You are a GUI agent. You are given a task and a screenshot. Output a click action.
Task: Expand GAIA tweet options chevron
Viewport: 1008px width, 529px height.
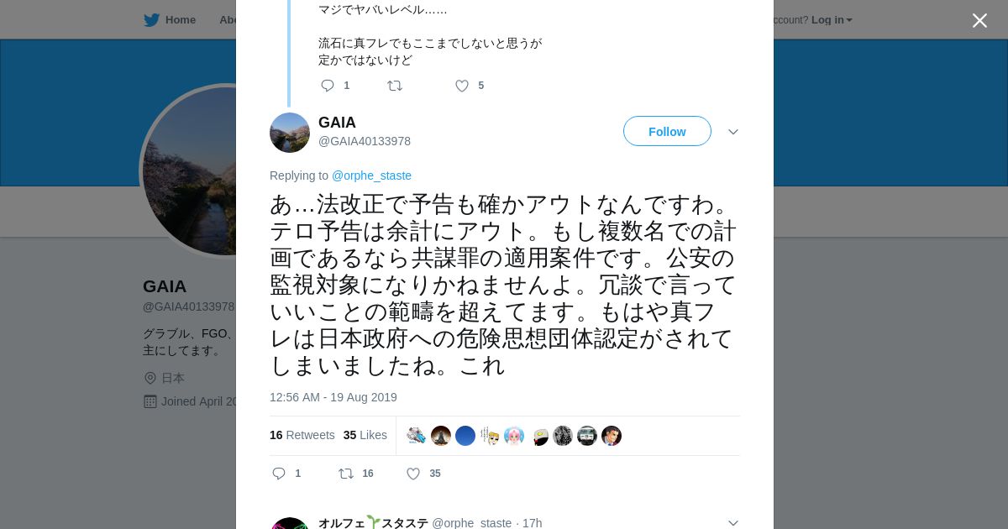732,132
